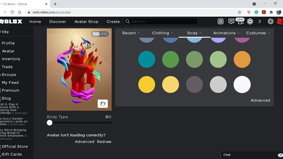The height and width of the screenshot is (159, 283).
Task: Expand the Costumes dropdown
Action: coord(258,33)
